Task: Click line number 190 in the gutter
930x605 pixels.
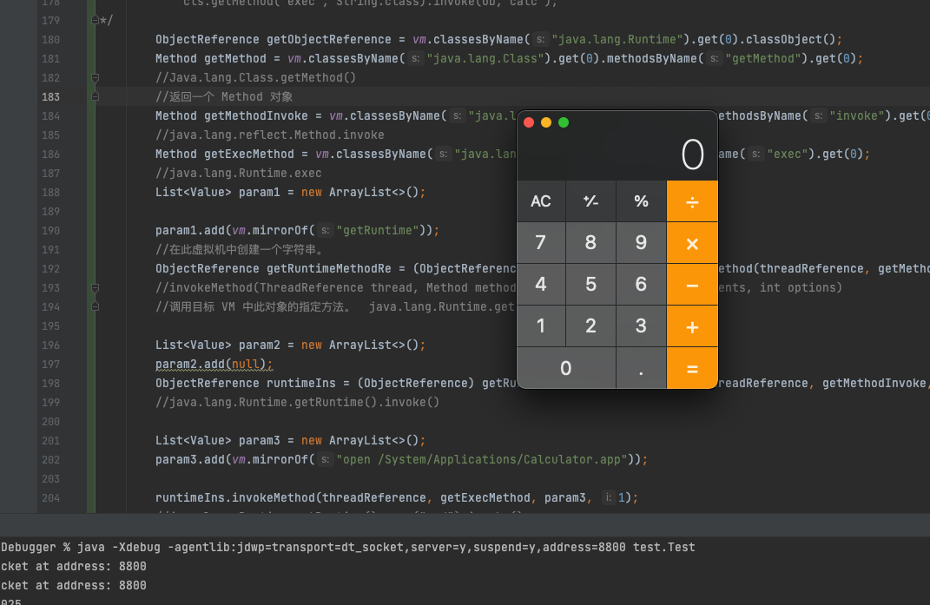Action: pos(50,230)
